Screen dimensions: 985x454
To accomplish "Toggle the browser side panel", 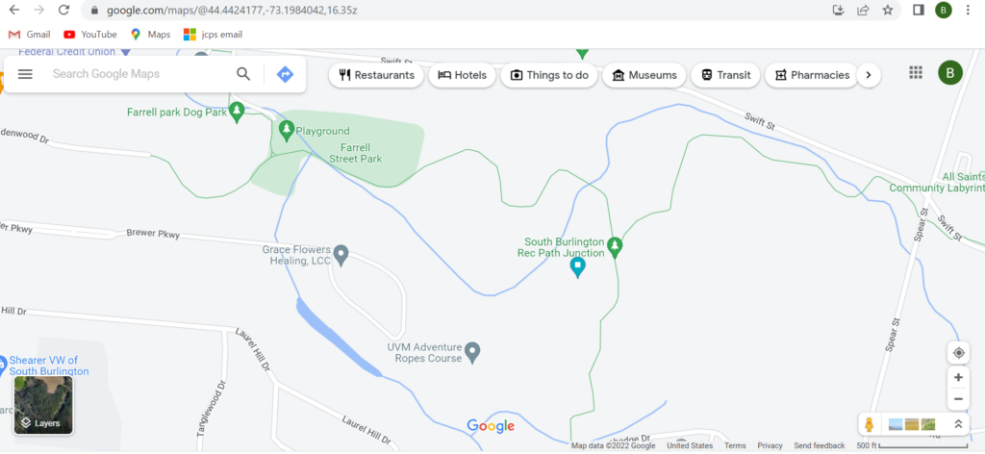I will pos(919,10).
